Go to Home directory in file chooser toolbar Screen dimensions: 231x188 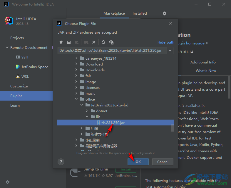click(x=61, y=42)
